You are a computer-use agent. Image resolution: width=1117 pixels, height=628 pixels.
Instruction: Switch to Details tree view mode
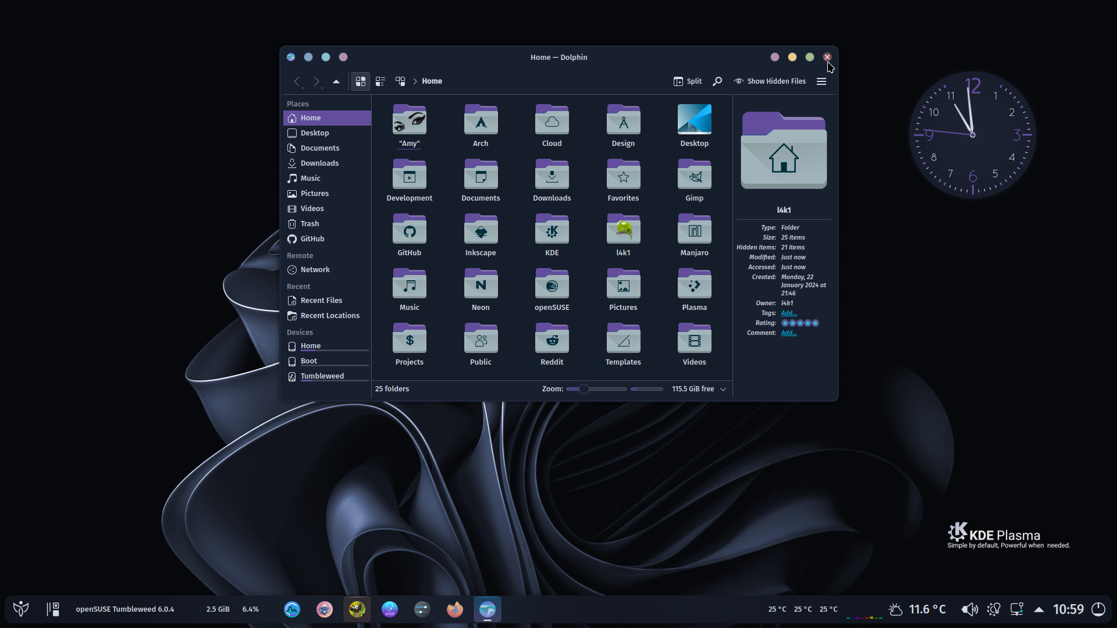pos(400,81)
